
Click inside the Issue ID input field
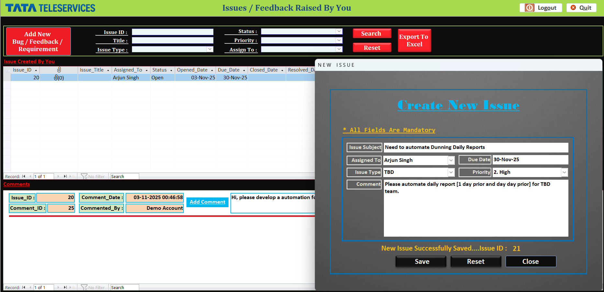(x=173, y=32)
